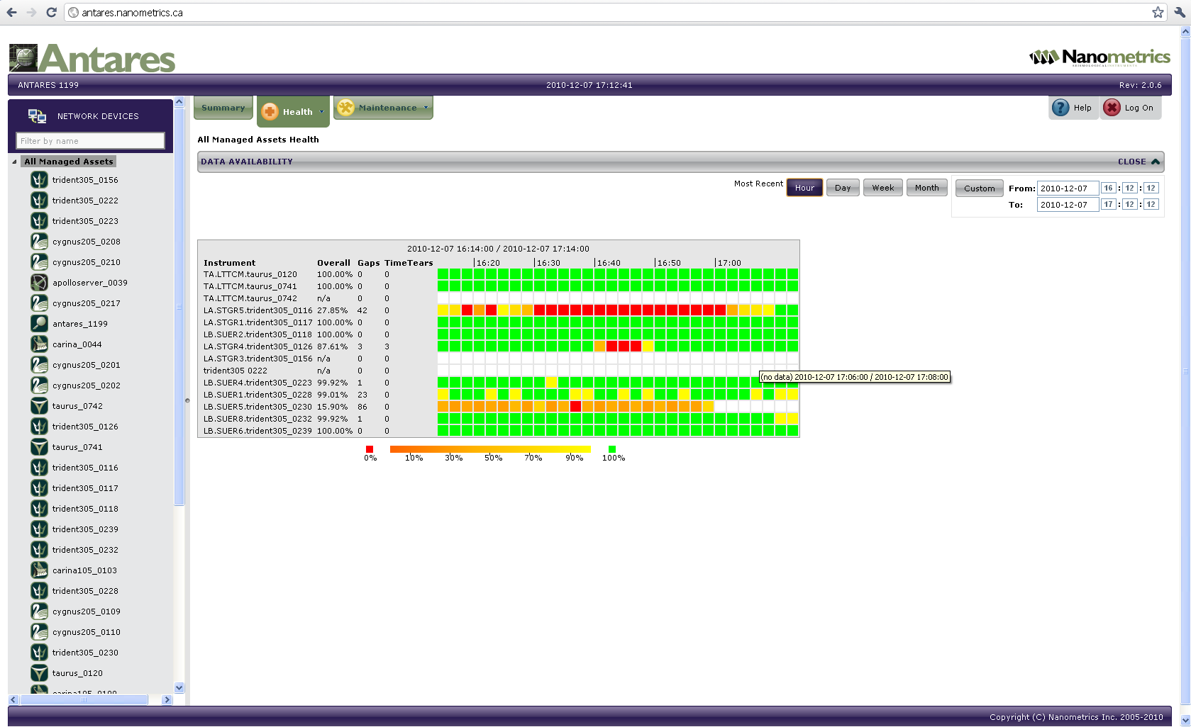Click the Filter by name field

click(x=90, y=141)
